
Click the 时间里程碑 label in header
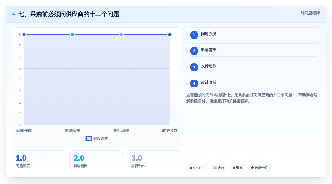(310, 13)
